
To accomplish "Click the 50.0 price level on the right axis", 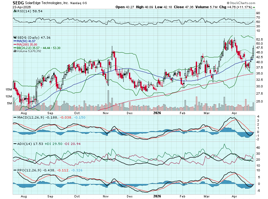I will click(259, 43).
